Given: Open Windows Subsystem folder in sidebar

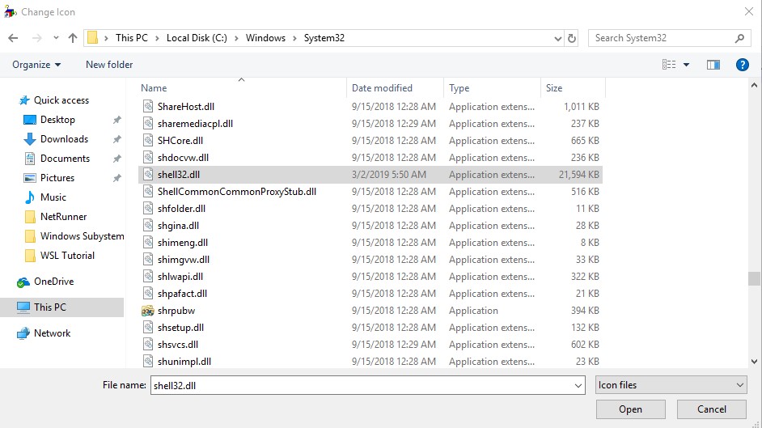Looking at the screenshot, I should [x=82, y=236].
